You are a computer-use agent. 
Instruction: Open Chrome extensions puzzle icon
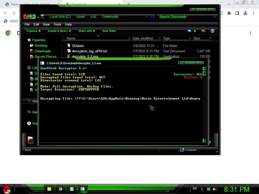pyautogui.click(x=229, y=13)
